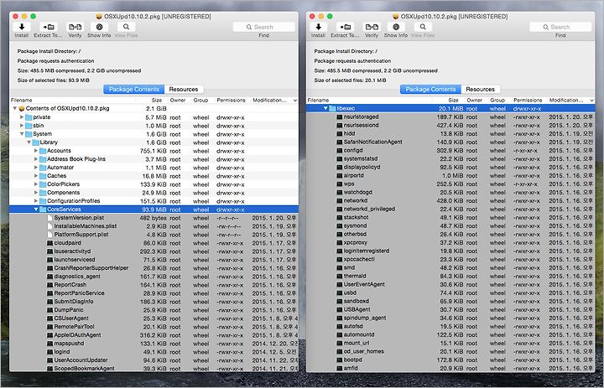Click View Files icon in left window
604x388 pixels.
[x=127, y=27]
